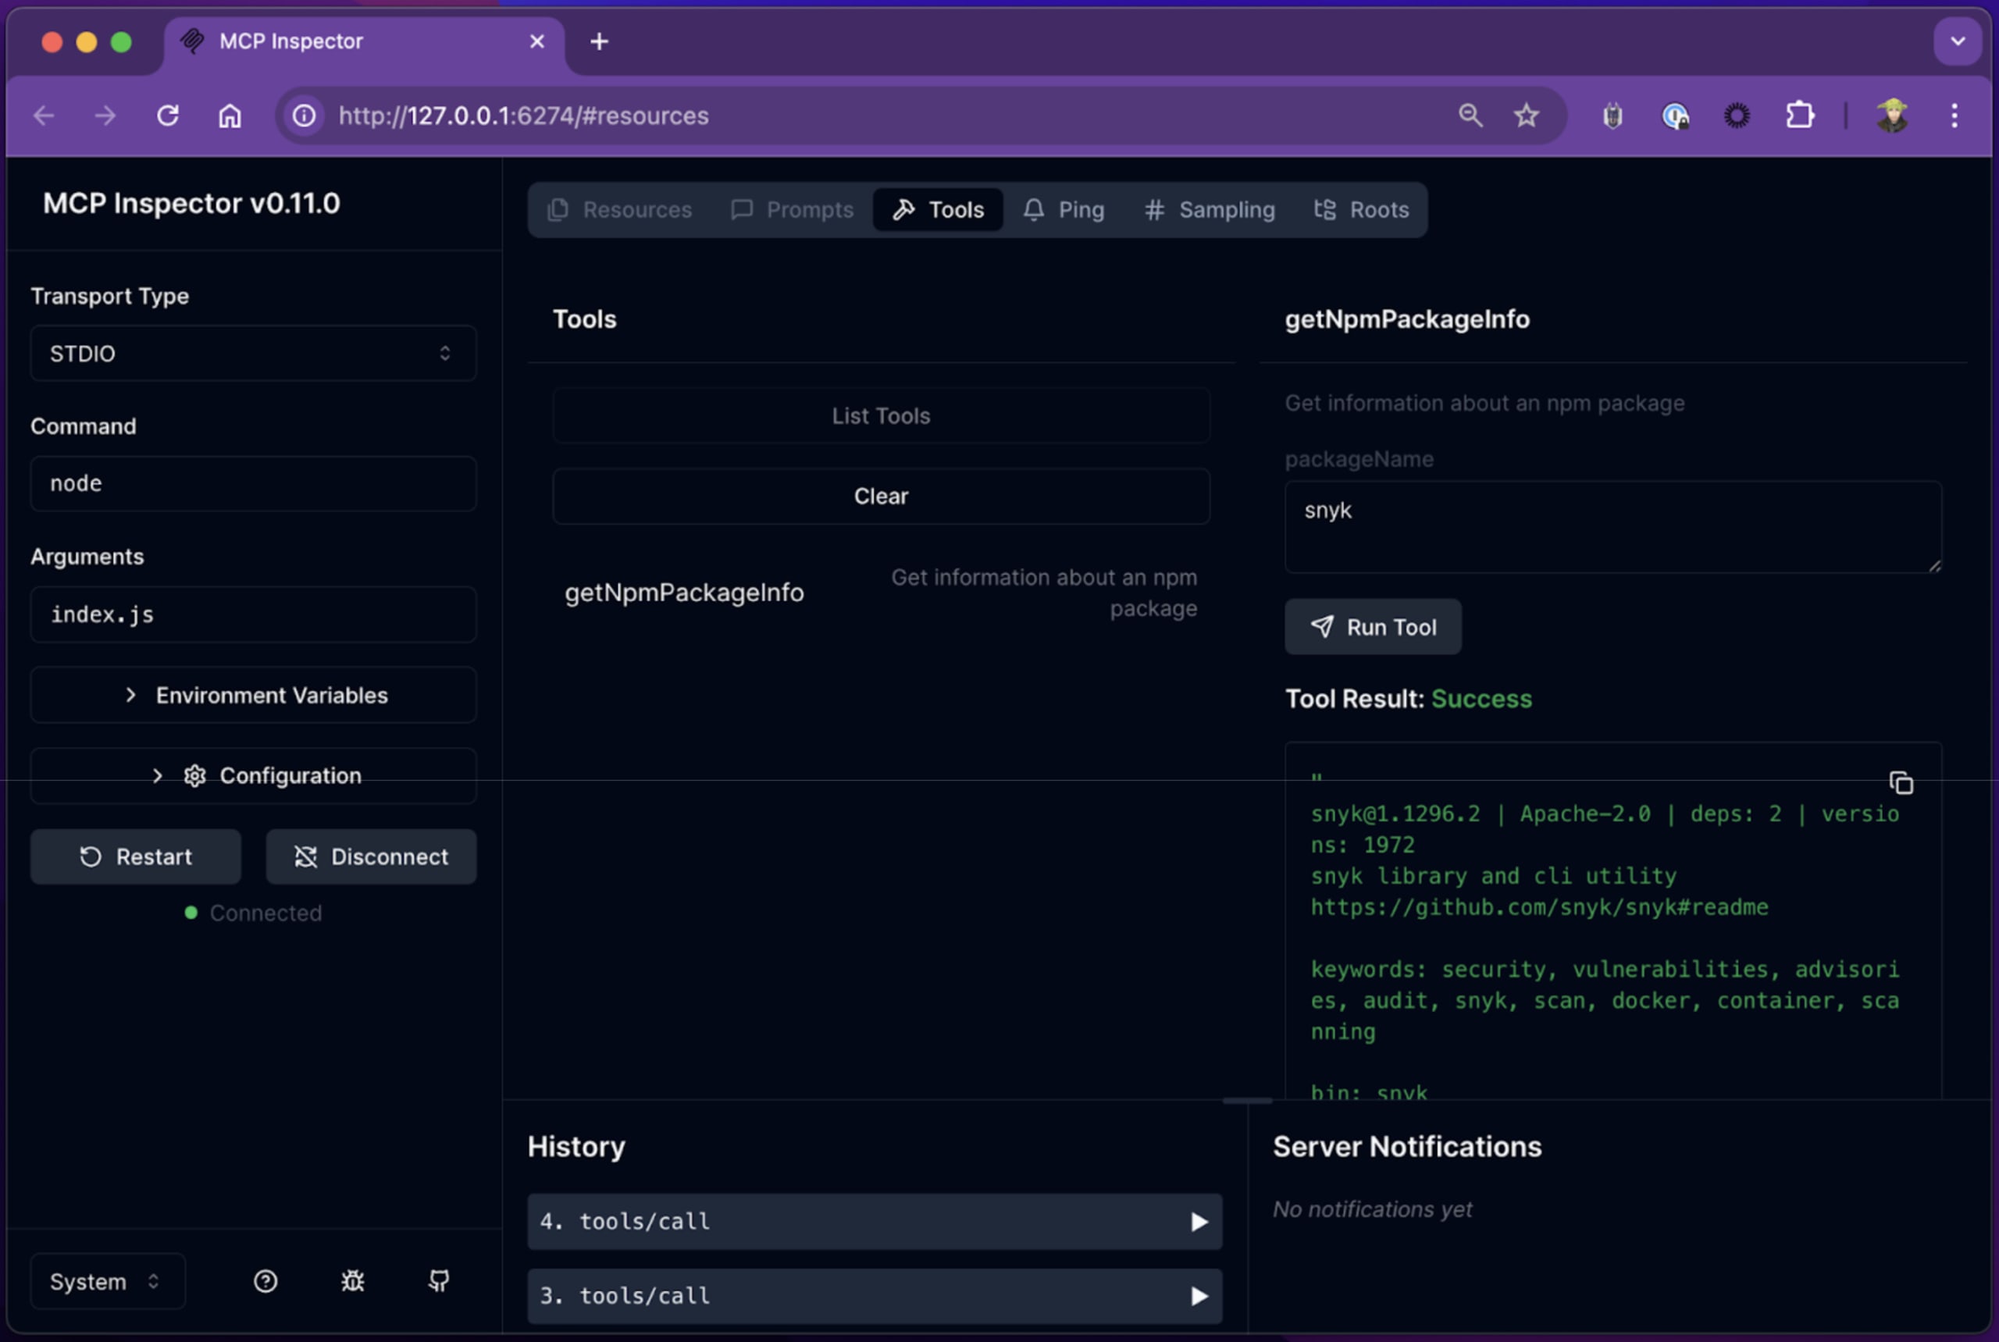Bookmark this page with the star icon
This screenshot has height=1342, width=1999.
point(1526,116)
